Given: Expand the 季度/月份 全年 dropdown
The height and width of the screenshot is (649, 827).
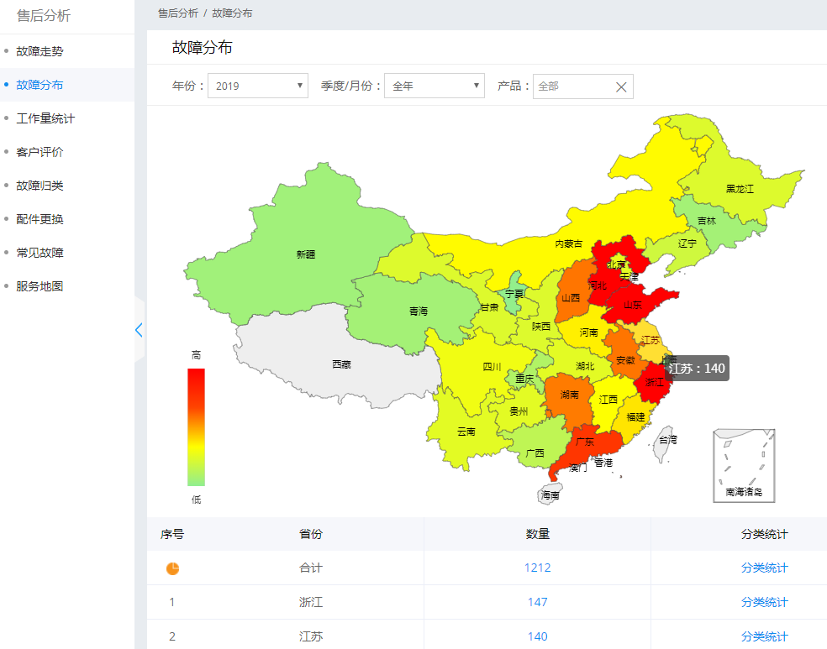Looking at the screenshot, I should tap(435, 86).
